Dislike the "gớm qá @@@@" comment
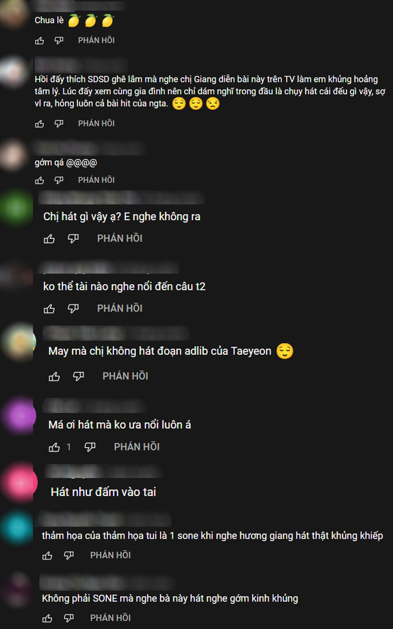 [59, 180]
